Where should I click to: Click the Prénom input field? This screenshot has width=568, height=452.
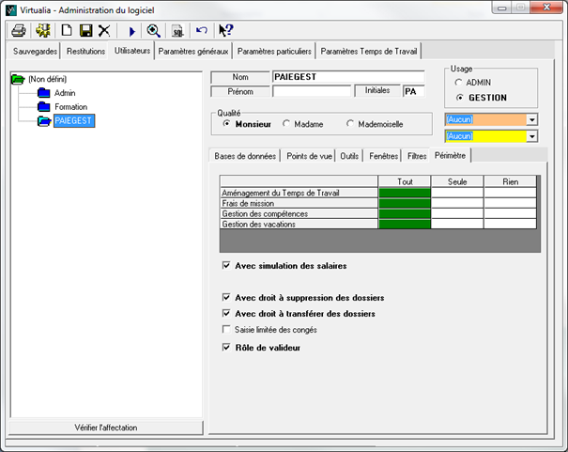pos(312,91)
